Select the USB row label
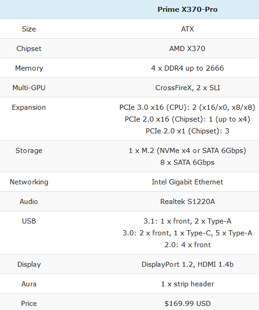Image resolution: width=259 pixels, height=310 pixels. pos(29,221)
